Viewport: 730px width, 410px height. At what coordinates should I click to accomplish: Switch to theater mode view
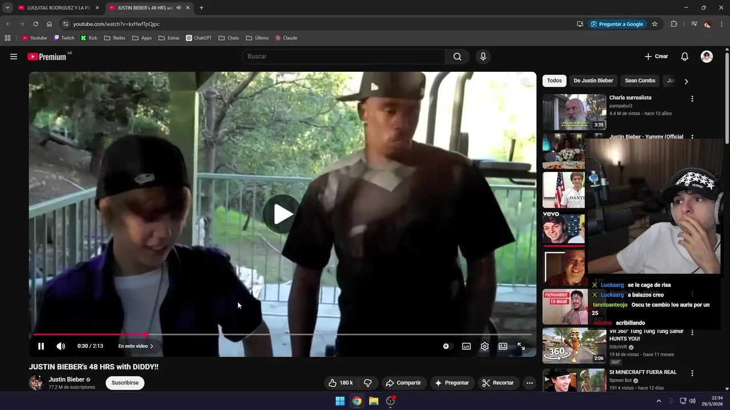[503, 346]
